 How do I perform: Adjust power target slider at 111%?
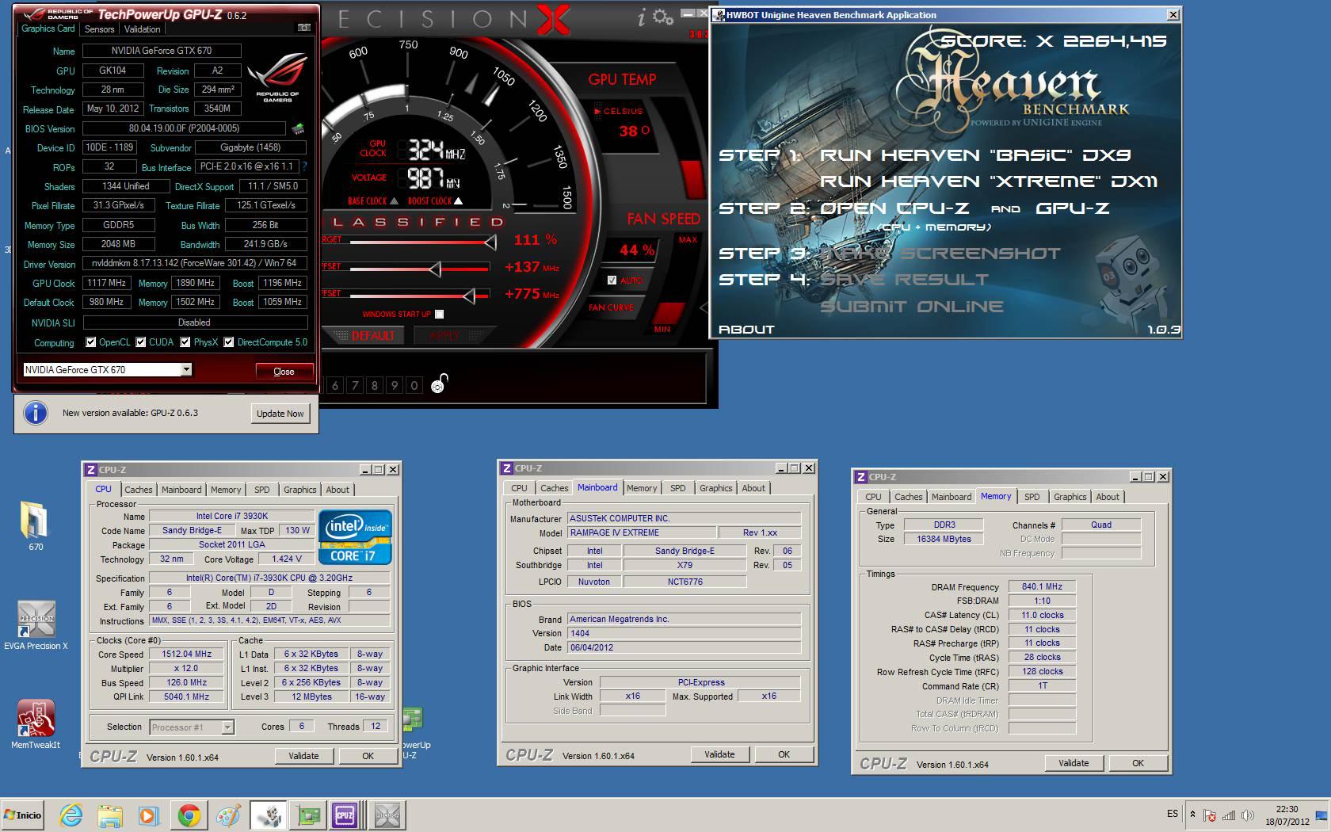pyautogui.click(x=490, y=242)
